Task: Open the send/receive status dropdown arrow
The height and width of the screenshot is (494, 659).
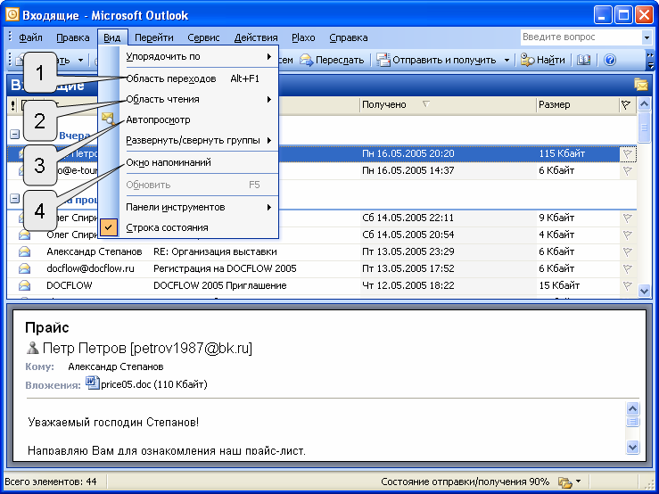Action: [x=579, y=482]
